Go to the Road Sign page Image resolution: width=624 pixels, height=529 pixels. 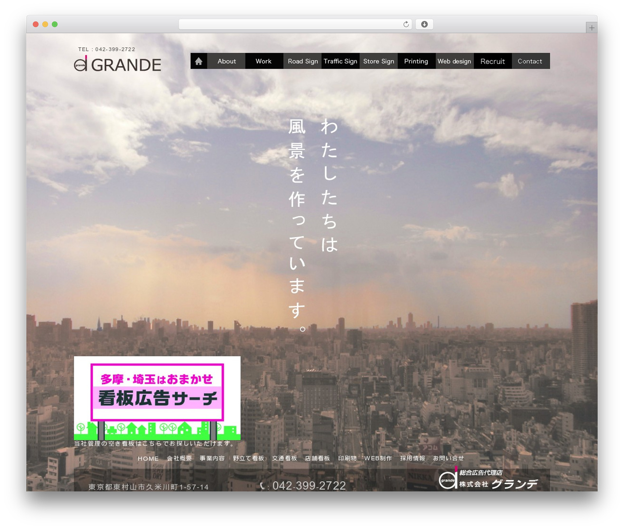(x=302, y=61)
